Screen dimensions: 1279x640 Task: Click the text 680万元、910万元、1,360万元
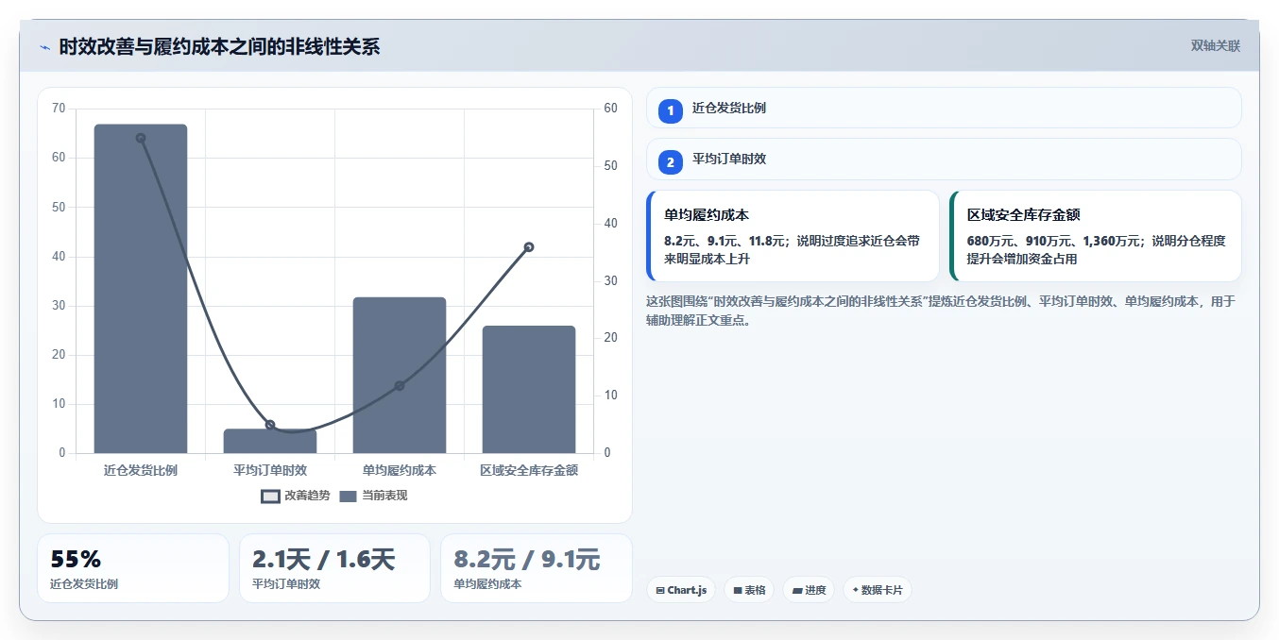[1053, 241]
